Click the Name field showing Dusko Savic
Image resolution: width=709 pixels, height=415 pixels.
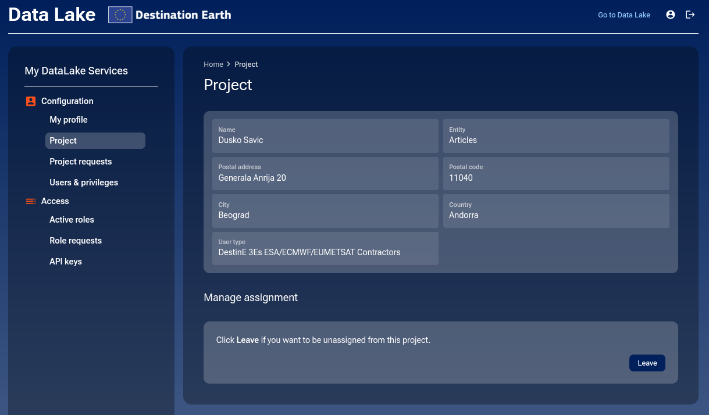[x=325, y=135]
